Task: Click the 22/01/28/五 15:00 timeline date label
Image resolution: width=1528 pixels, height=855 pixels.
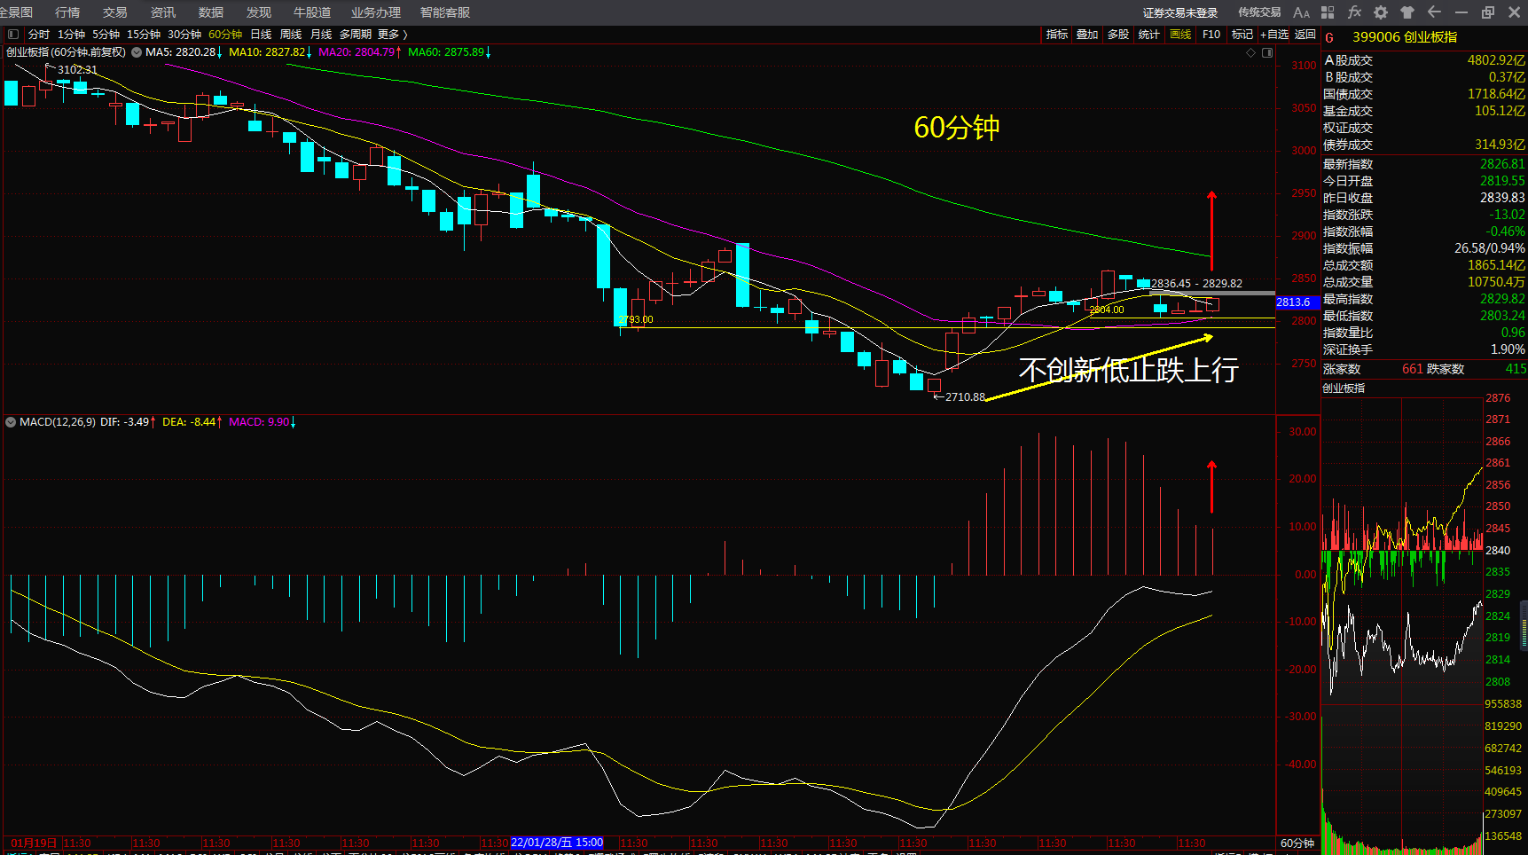Action: (x=557, y=843)
